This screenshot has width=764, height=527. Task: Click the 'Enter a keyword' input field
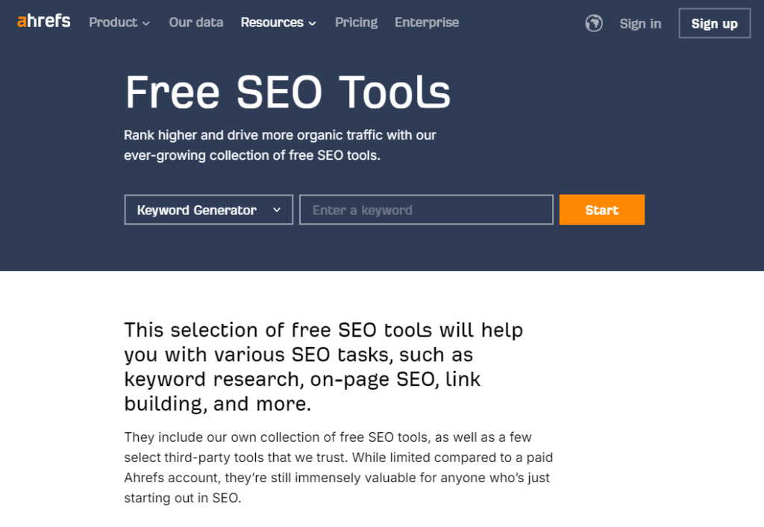(425, 210)
